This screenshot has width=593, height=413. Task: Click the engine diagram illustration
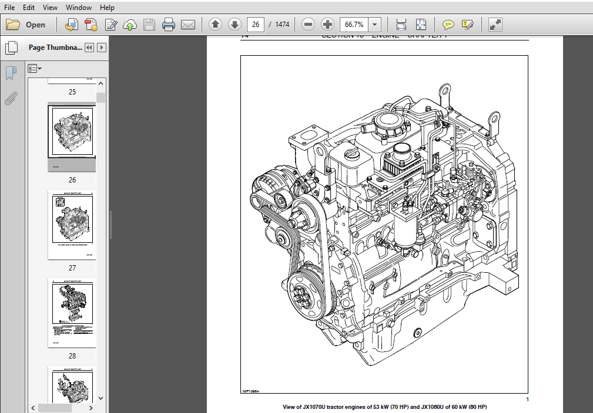click(384, 225)
